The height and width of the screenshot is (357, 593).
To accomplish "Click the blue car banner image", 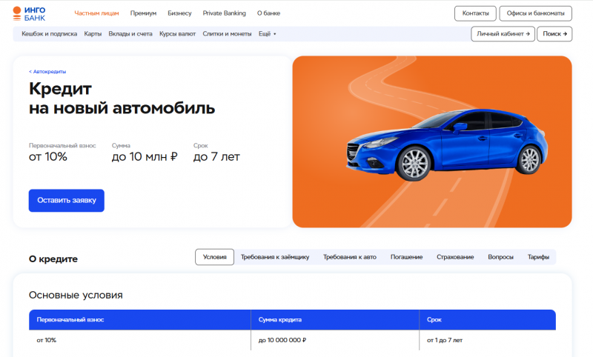I will (x=432, y=141).
